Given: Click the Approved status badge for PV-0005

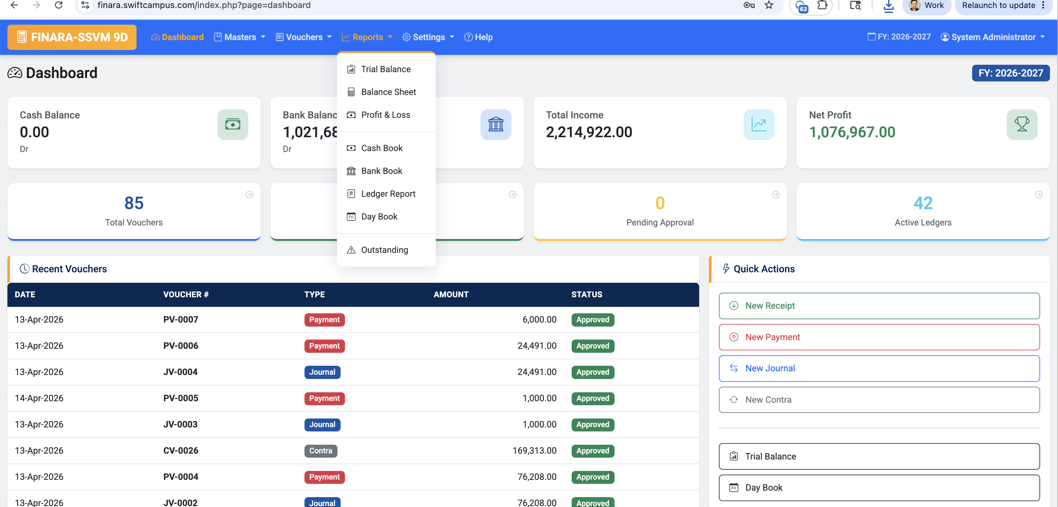Looking at the screenshot, I should (593, 398).
